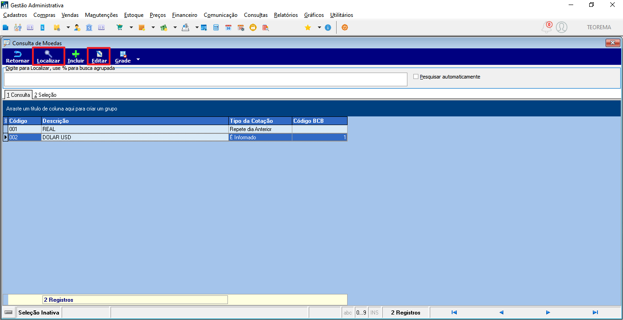This screenshot has width=623, height=320.
Task: Click the Editar button
Action: point(99,57)
